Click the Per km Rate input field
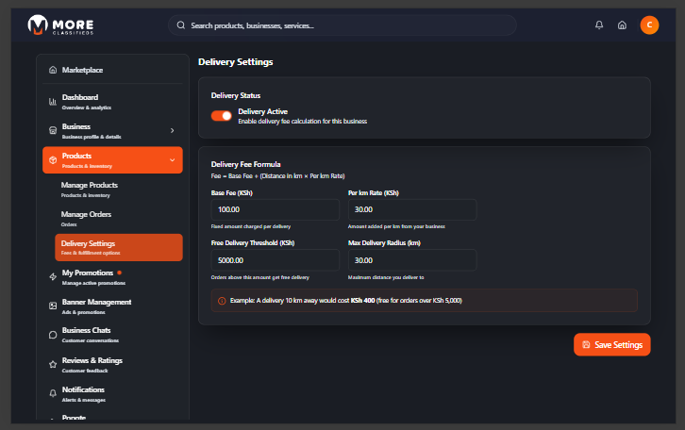 411,210
